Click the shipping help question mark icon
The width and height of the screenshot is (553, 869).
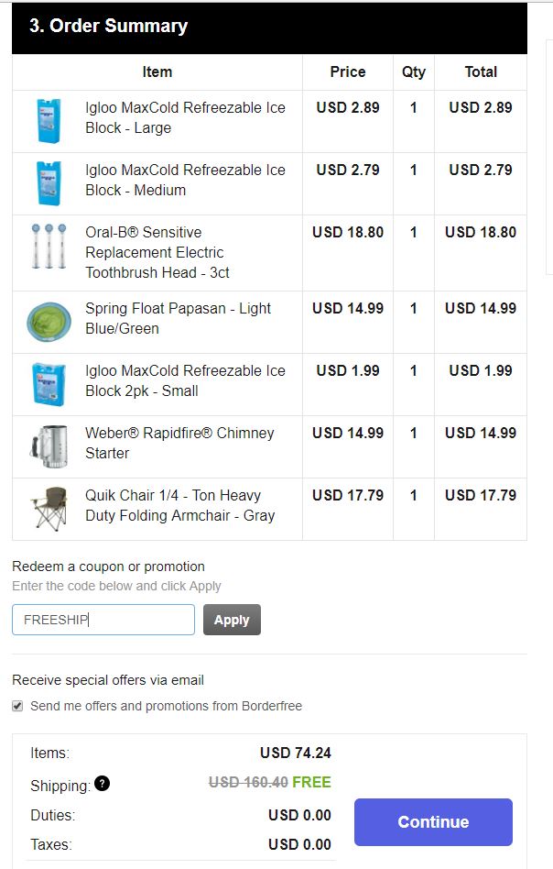coord(102,784)
